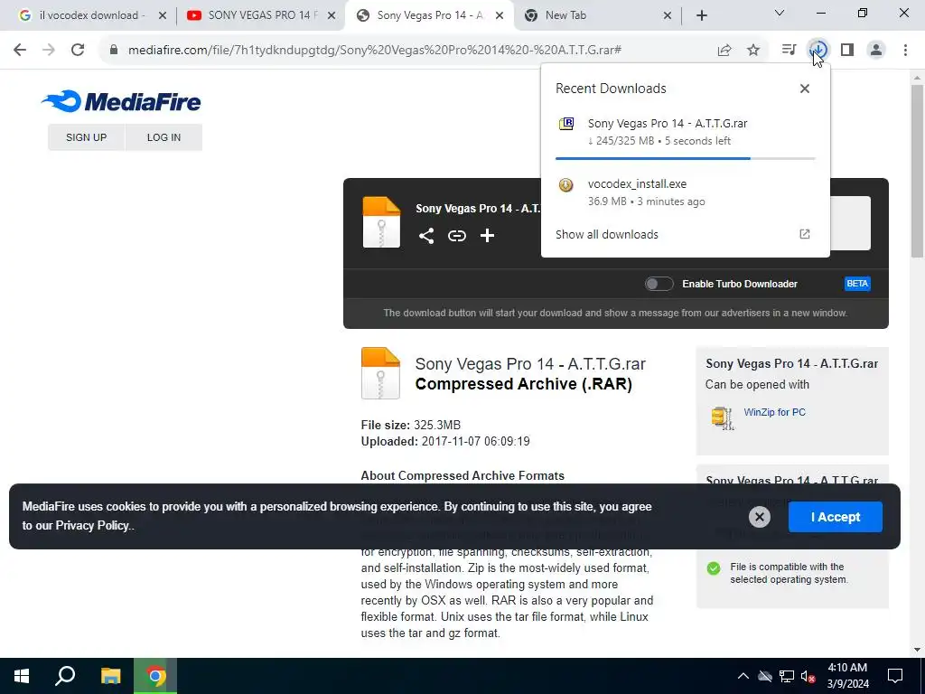
Task: Go back to the previous page
Action: tap(20, 50)
